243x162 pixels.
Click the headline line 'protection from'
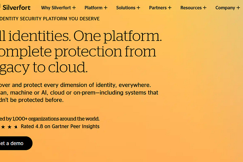105,51
